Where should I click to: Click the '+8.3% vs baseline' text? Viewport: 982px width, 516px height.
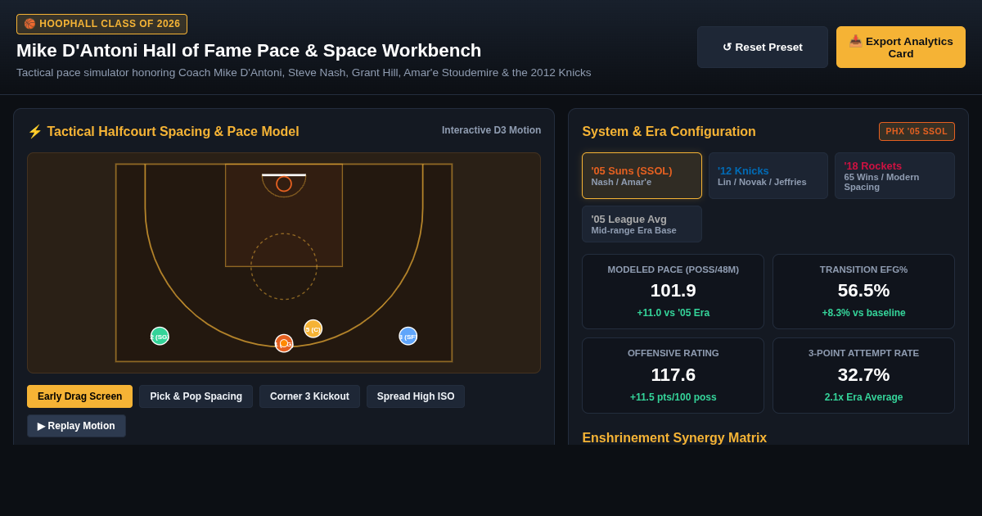coord(863,313)
